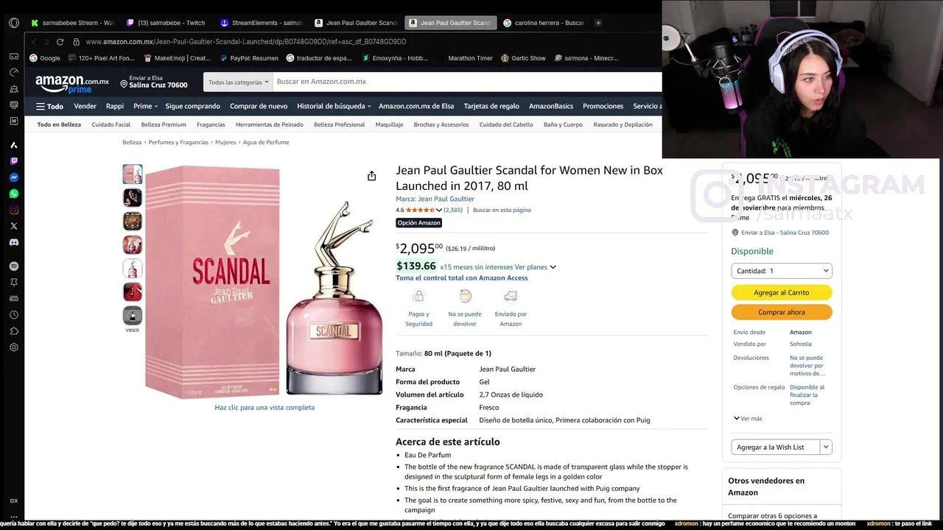Click the Comprar ahora button
The height and width of the screenshot is (530, 943).
point(782,312)
